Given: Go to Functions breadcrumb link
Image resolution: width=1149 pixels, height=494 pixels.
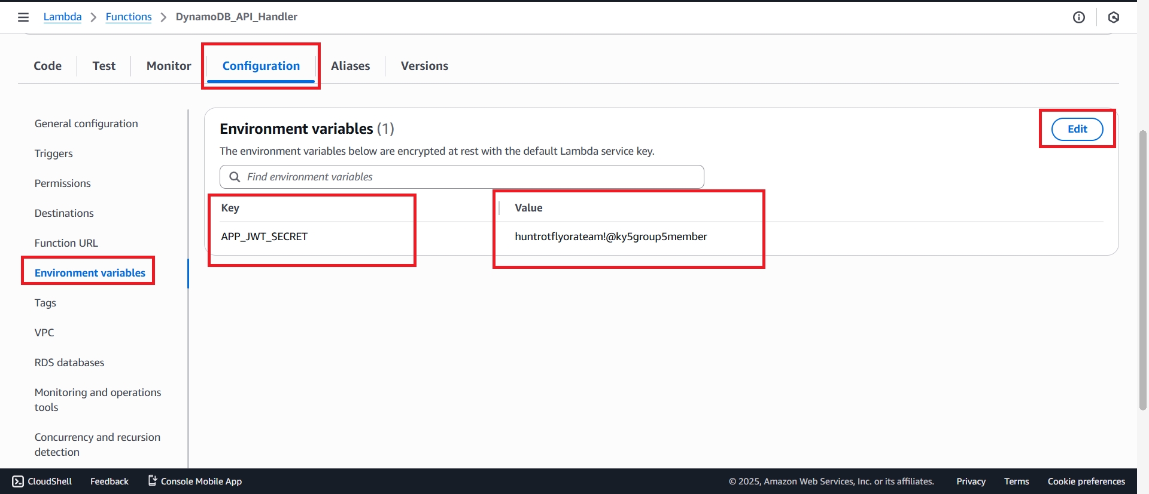Looking at the screenshot, I should pyautogui.click(x=129, y=17).
